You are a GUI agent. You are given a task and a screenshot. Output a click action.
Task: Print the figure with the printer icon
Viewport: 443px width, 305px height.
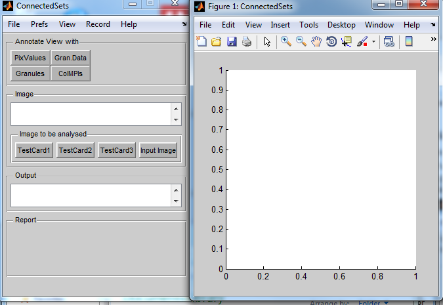pyautogui.click(x=246, y=42)
